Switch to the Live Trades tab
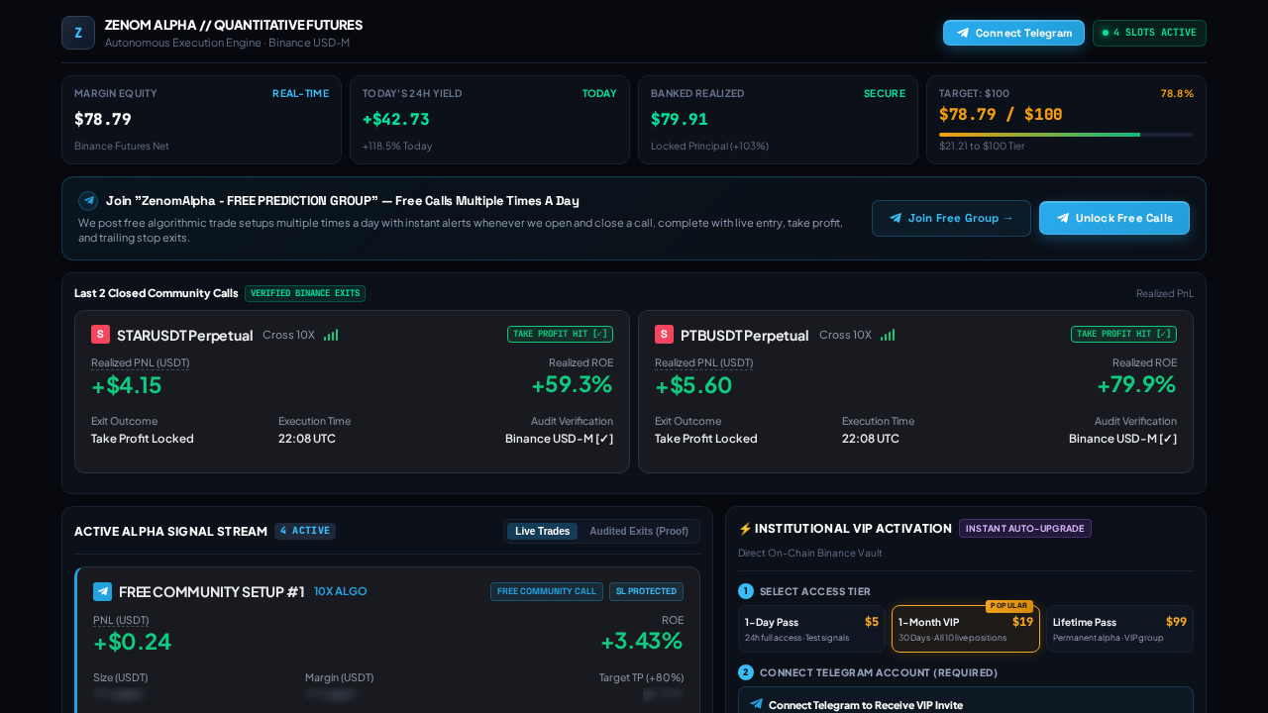1268x713 pixels. pyautogui.click(x=542, y=531)
